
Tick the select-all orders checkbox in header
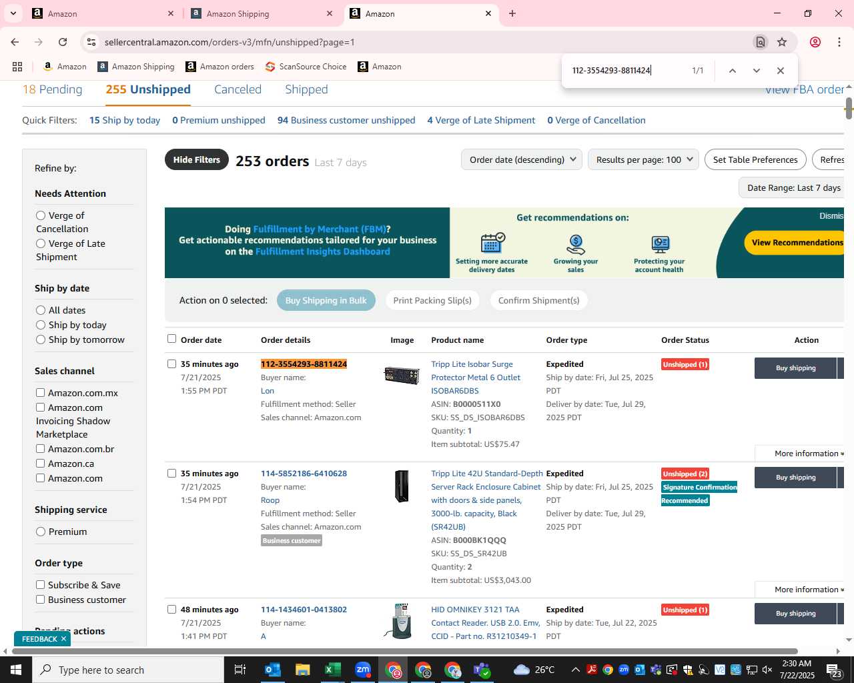coord(171,339)
